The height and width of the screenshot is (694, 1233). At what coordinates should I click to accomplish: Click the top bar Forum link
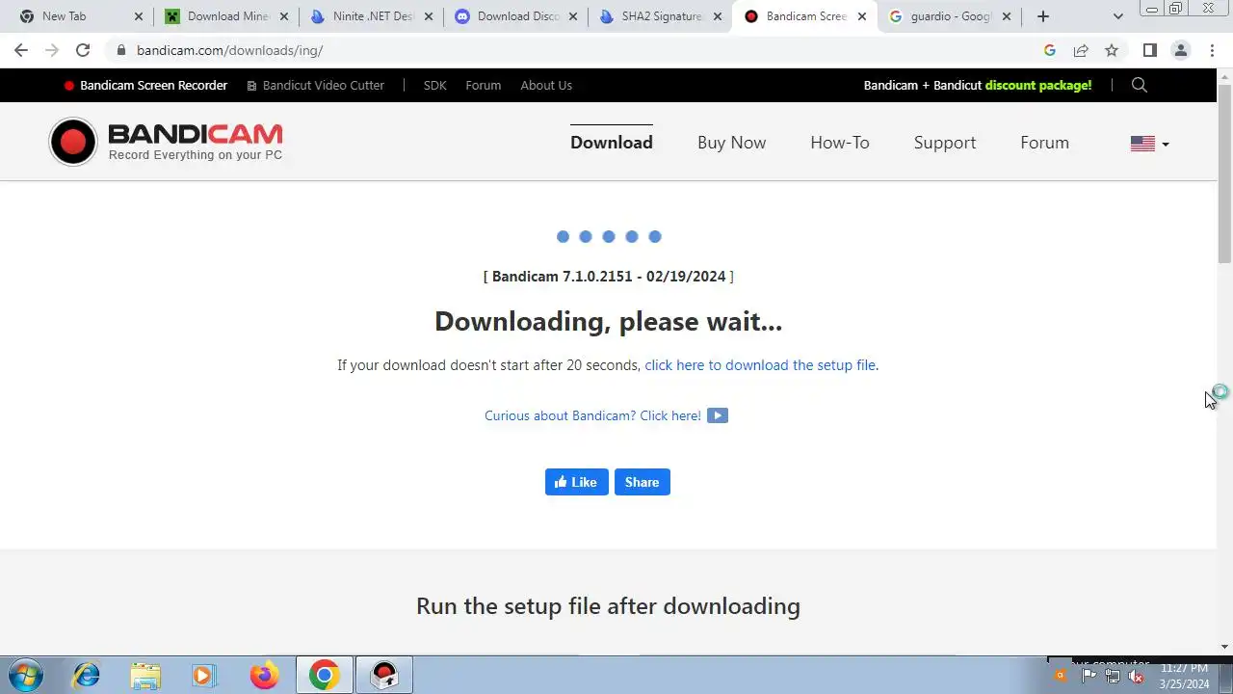(x=484, y=85)
